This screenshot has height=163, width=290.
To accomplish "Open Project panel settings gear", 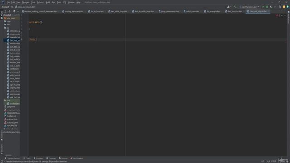I will [x=14, y=11].
